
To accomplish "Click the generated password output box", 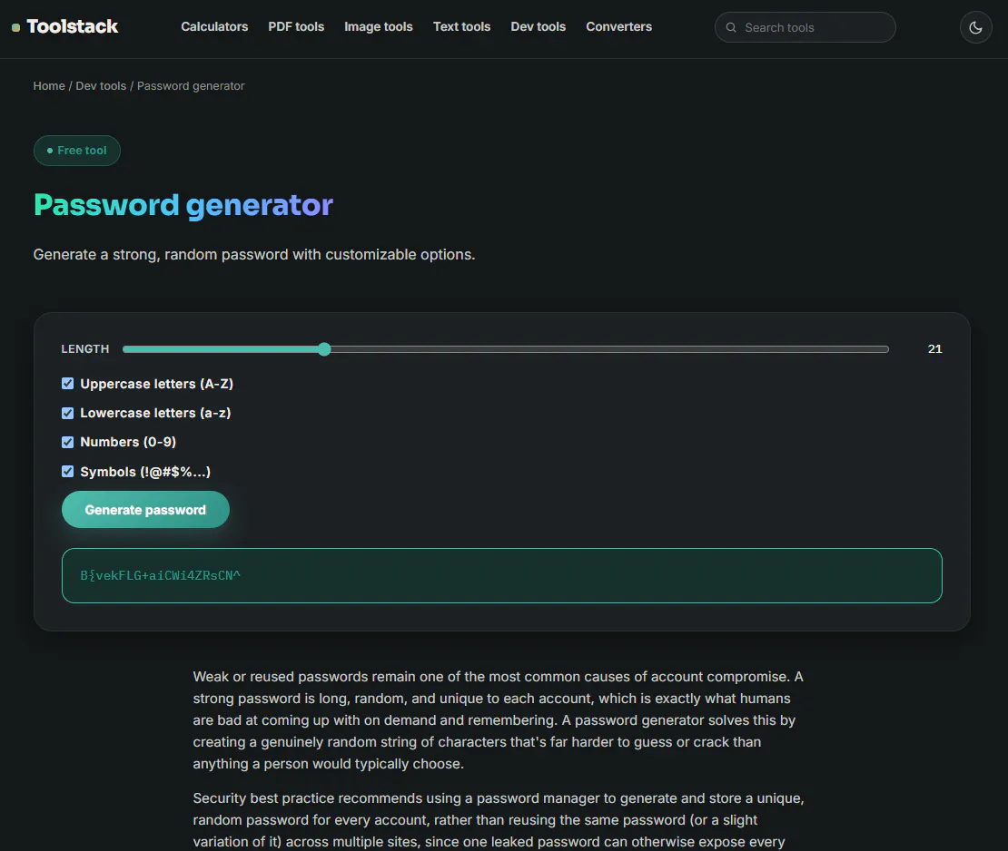I will pos(501,575).
